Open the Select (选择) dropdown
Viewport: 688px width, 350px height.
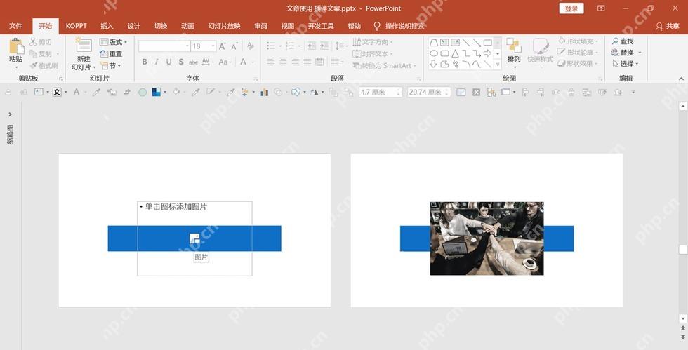point(625,64)
